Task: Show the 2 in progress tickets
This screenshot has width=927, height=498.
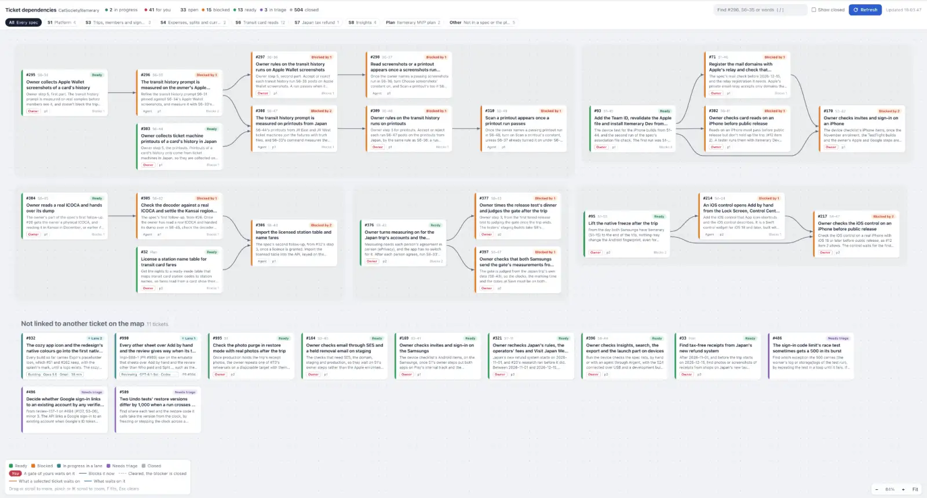Action: (122, 10)
